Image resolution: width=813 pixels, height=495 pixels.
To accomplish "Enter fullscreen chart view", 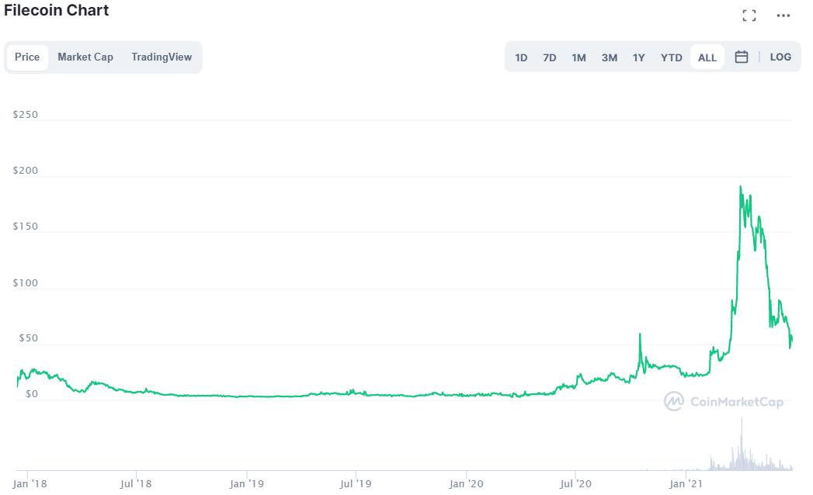I will 749,16.
